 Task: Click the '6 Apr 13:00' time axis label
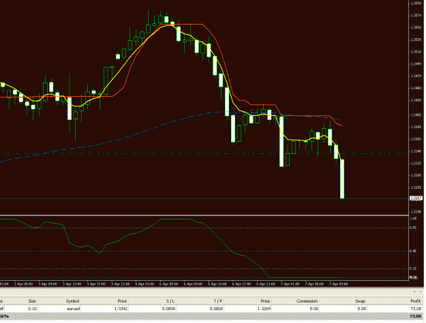pyautogui.click(x=217, y=284)
